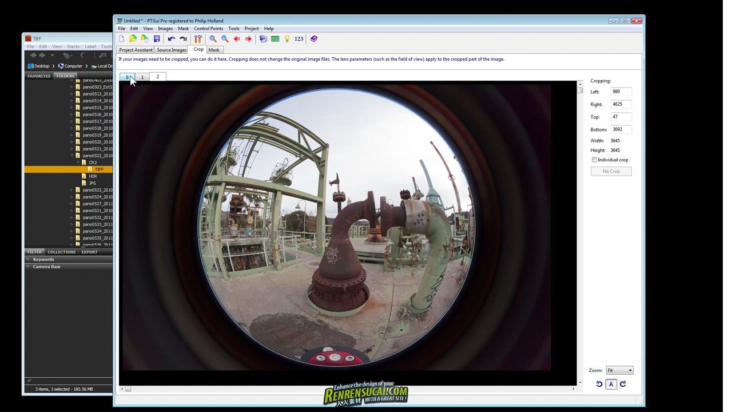Image resolution: width=732 pixels, height=412 pixels.
Task: Collapse the CR2 folder in Bridge
Action: pyautogui.click(x=78, y=163)
